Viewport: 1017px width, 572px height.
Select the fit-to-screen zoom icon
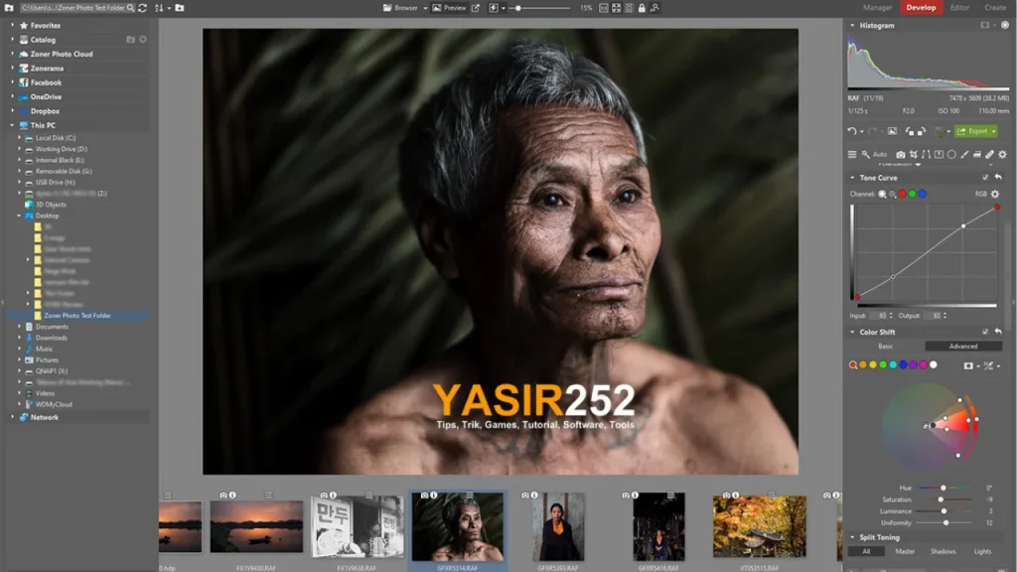tap(616, 8)
